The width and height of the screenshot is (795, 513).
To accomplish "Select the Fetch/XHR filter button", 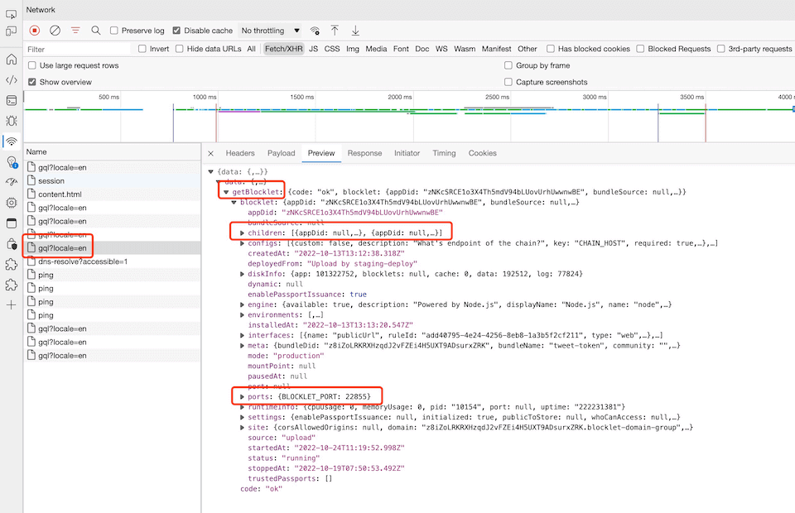I will point(283,49).
